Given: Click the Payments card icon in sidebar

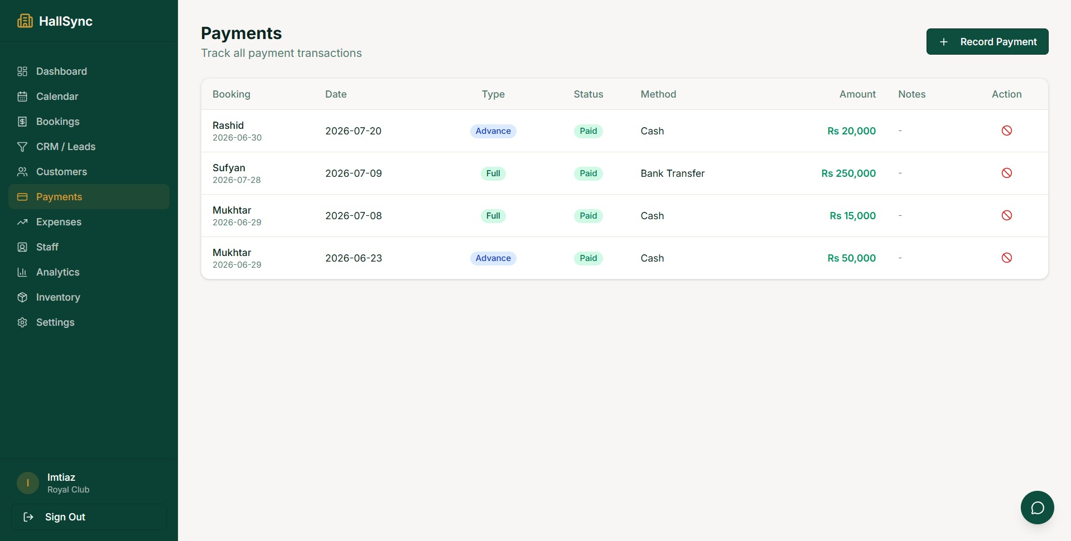Looking at the screenshot, I should [22, 197].
